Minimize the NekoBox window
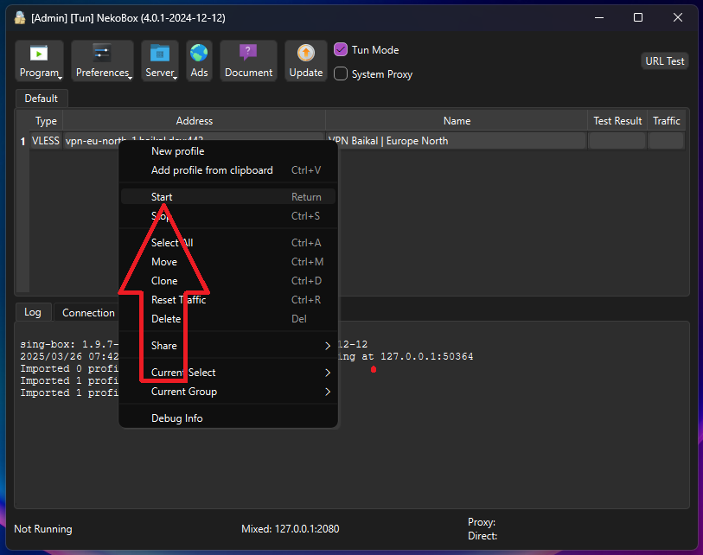Viewport: 703px width, 555px height. pyautogui.click(x=599, y=17)
